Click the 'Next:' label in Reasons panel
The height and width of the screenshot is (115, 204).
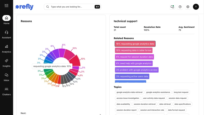tap(23, 113)
